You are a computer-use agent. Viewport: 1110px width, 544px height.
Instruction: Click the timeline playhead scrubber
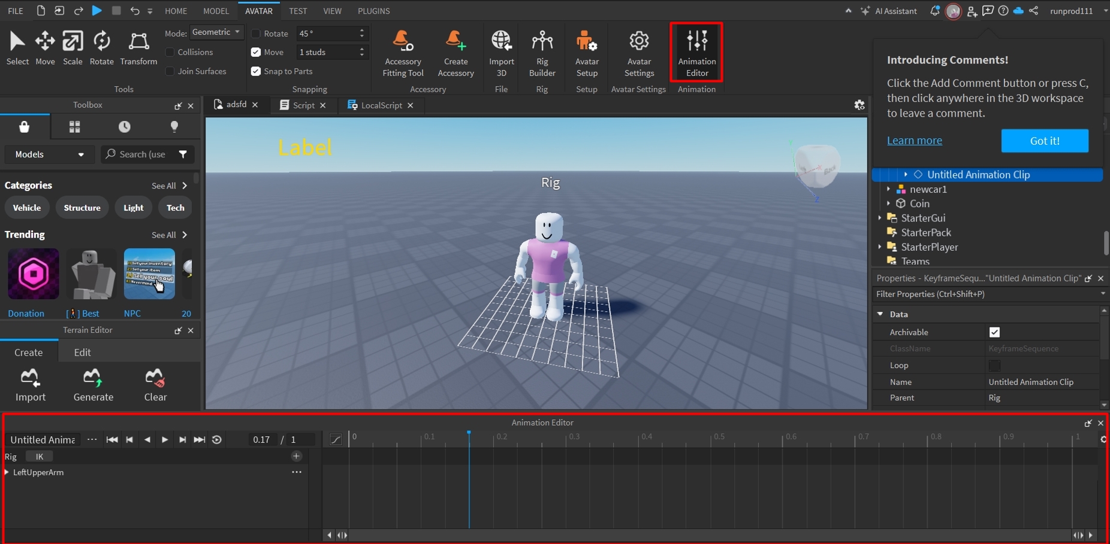469,433
